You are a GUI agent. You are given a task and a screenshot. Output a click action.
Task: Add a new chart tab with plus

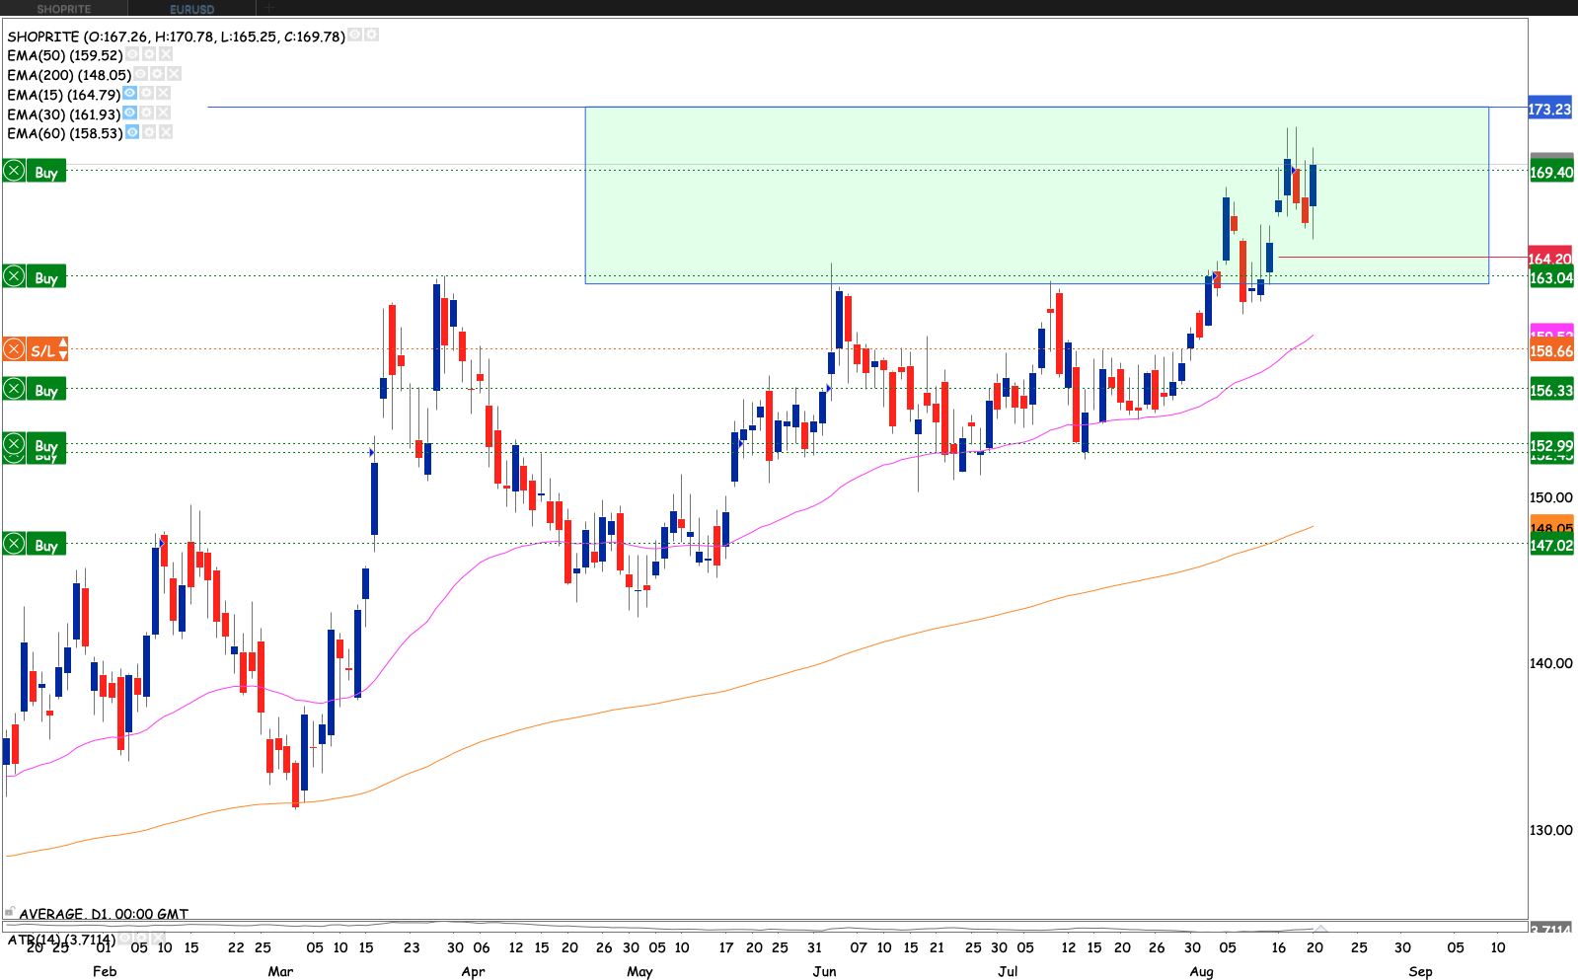click(x=269, y=9)
